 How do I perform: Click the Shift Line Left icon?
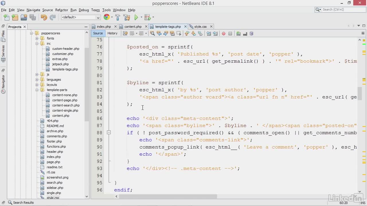pyautogui.click(x=209, y=33)
